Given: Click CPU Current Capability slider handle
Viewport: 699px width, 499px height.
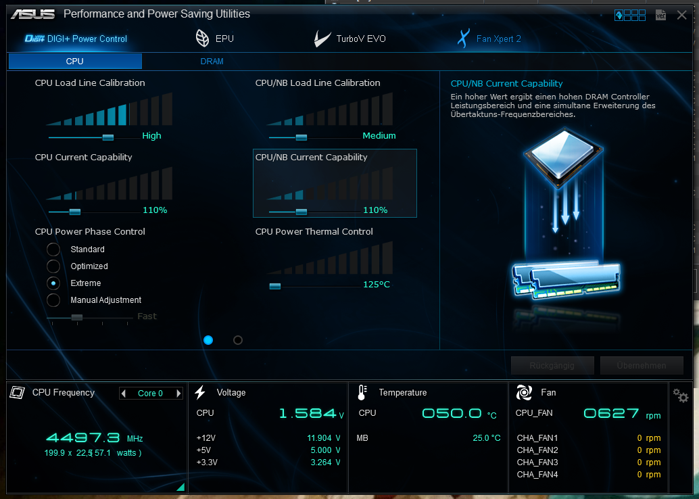Looking at the screenshot, I should click(75, 212).
